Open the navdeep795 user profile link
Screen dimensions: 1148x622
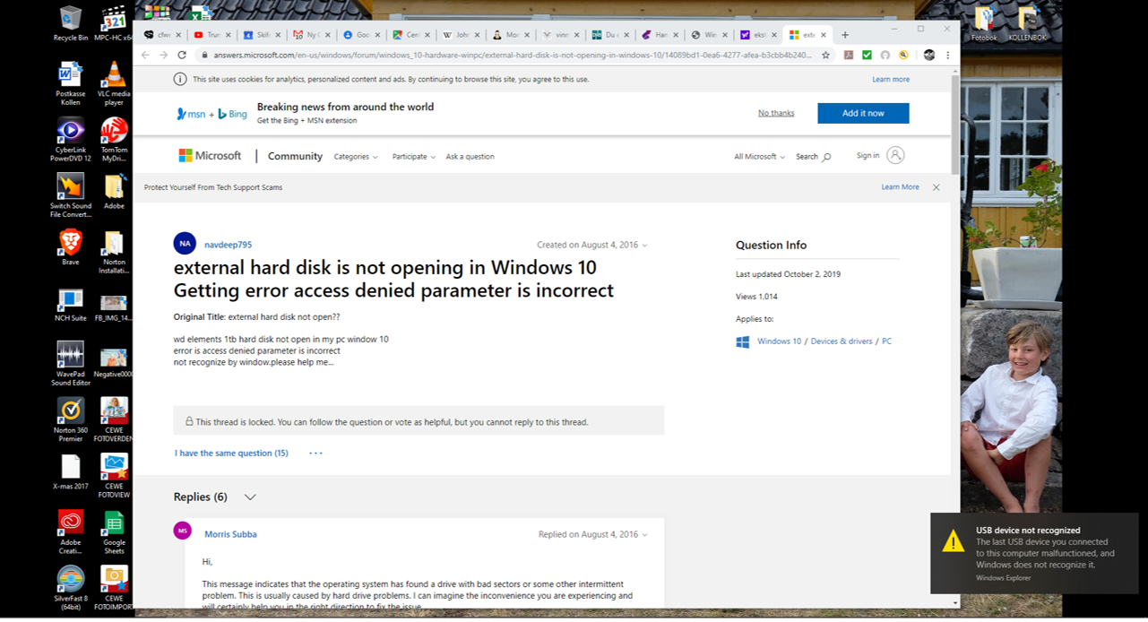click(228, 245)
